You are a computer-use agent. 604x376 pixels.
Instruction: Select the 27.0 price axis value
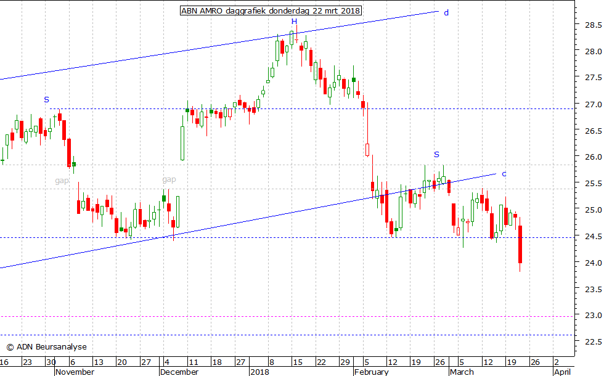pos(593,104)
